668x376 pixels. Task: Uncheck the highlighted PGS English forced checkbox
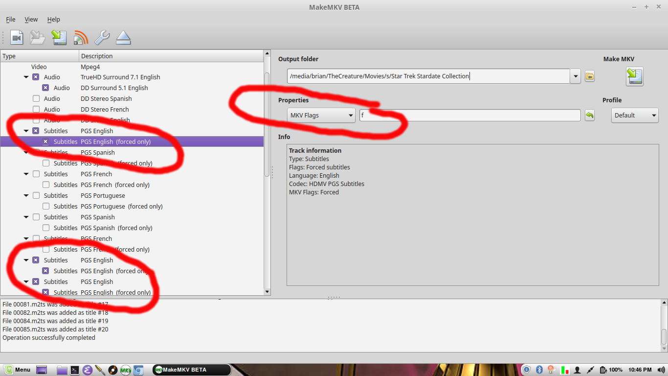(x=45, y=141)
